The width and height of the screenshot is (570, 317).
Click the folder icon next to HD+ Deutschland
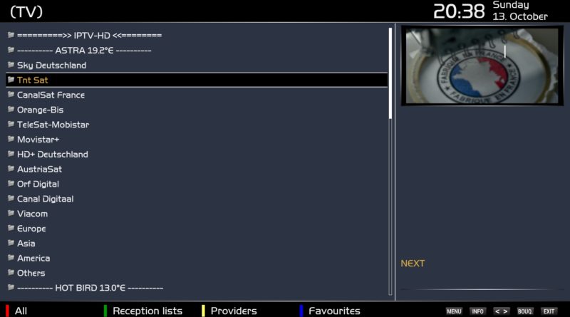pyautogui.click(x=11, y=154)
